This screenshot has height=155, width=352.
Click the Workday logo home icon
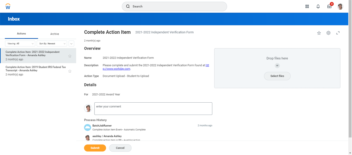pyautogui.click(x=8, y=6)
